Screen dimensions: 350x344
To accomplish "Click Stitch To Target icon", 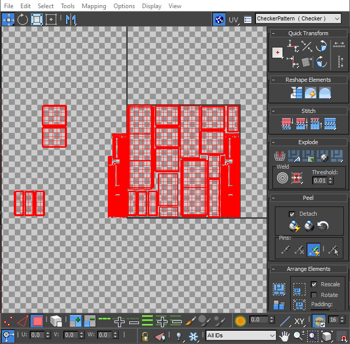I will [x=287, y=124].
